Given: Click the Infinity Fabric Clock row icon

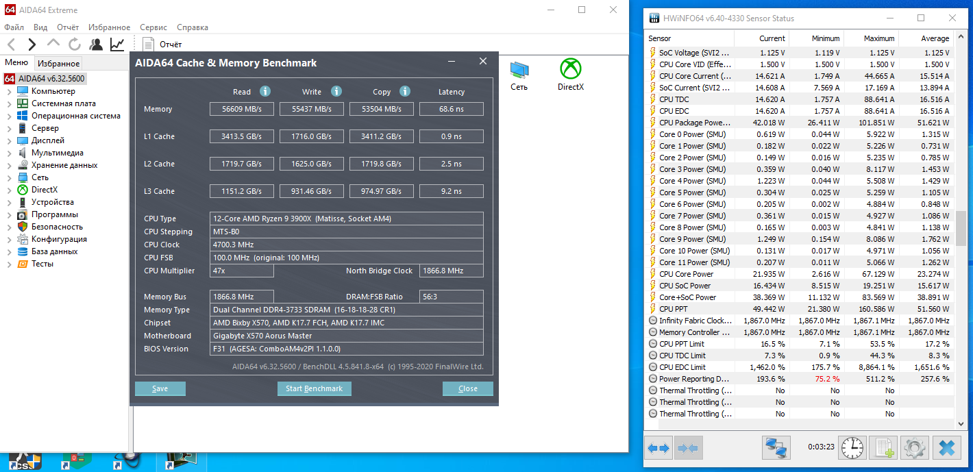Looking at the screenshot, I should coord(653,321).
